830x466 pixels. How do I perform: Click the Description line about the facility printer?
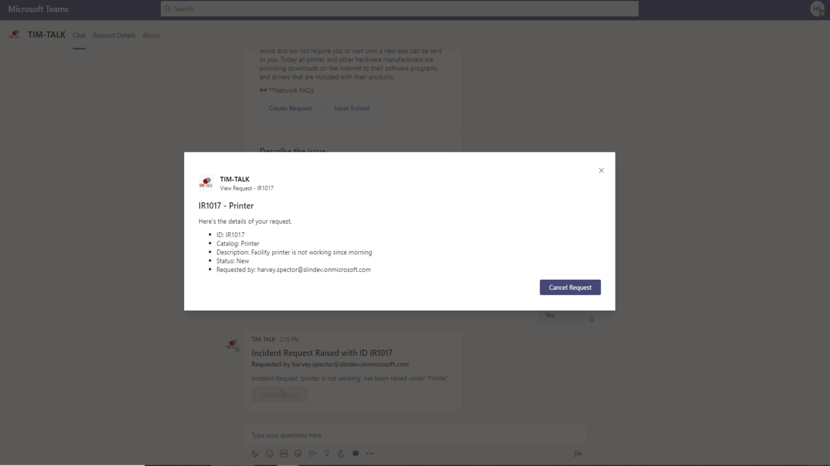[x=294, y=252]
